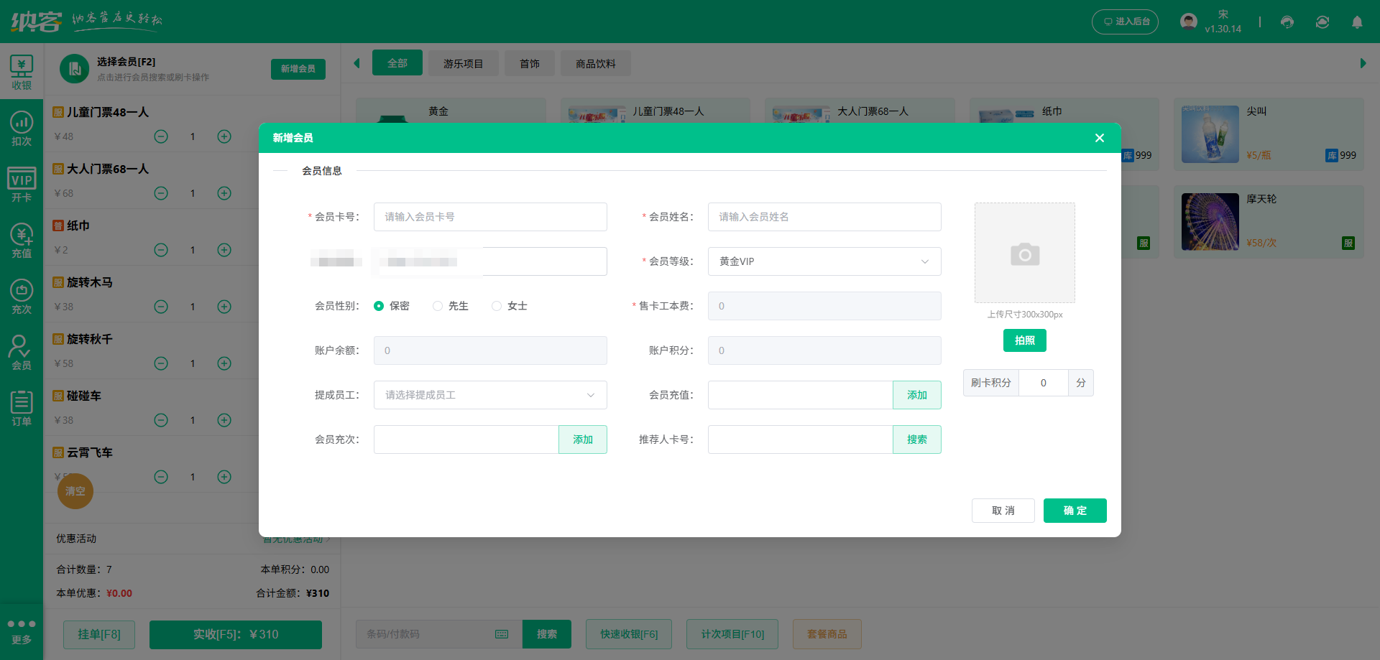Switch to the 游乐项目 tab
This screenshot has width=1380, height=660.
point(463,63)
